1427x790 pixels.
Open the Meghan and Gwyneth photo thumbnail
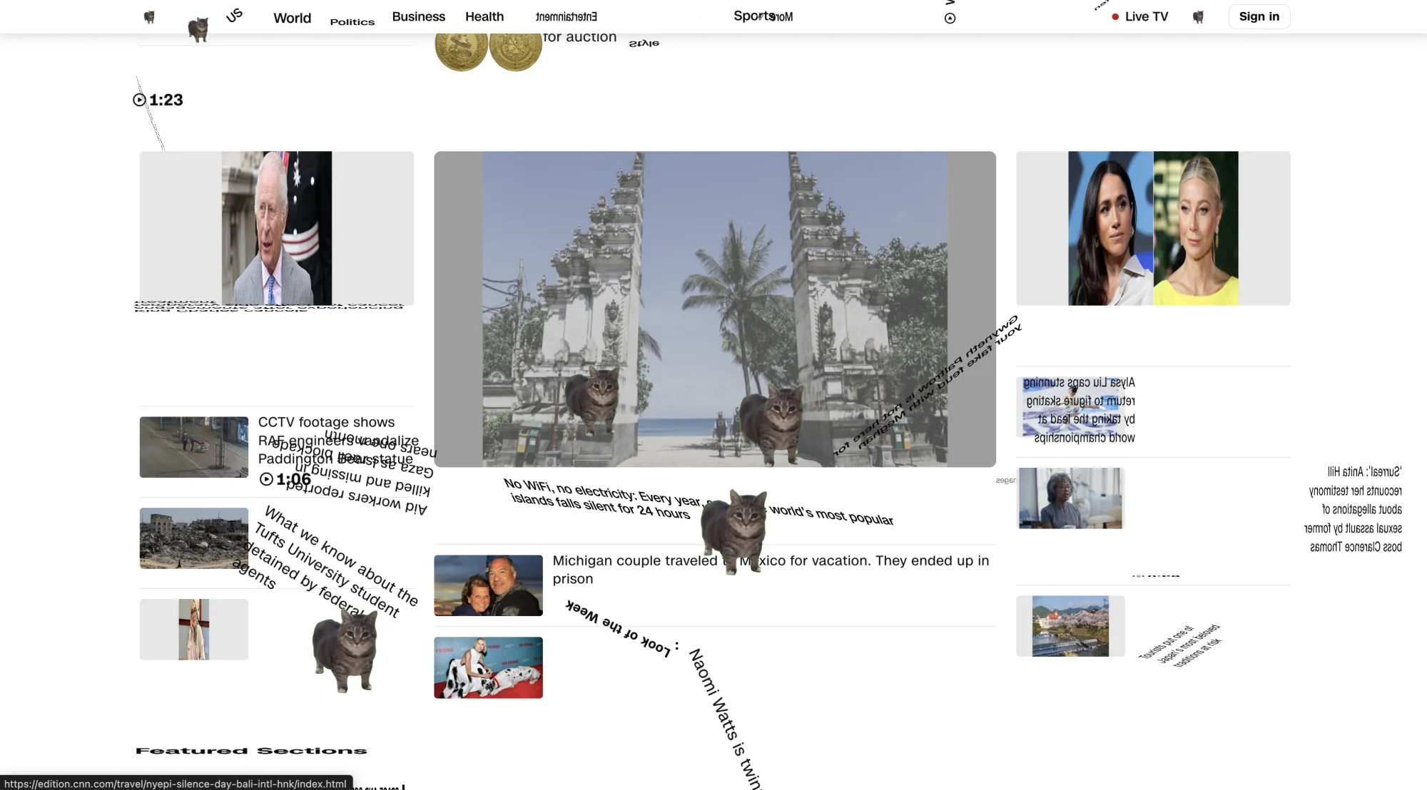[x=1153, y=228]
